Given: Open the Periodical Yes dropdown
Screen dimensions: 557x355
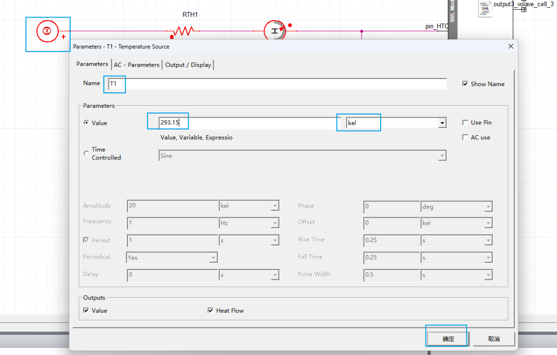Looking at the screenshot, I should coord(213,257).
